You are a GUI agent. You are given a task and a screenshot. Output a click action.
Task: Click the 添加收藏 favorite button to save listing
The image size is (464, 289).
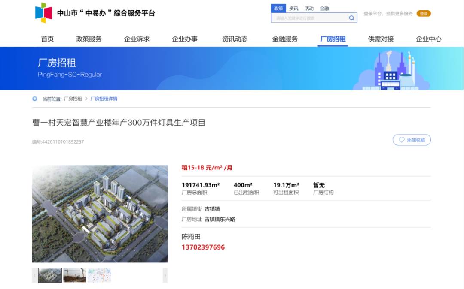[x=412, y=140]
